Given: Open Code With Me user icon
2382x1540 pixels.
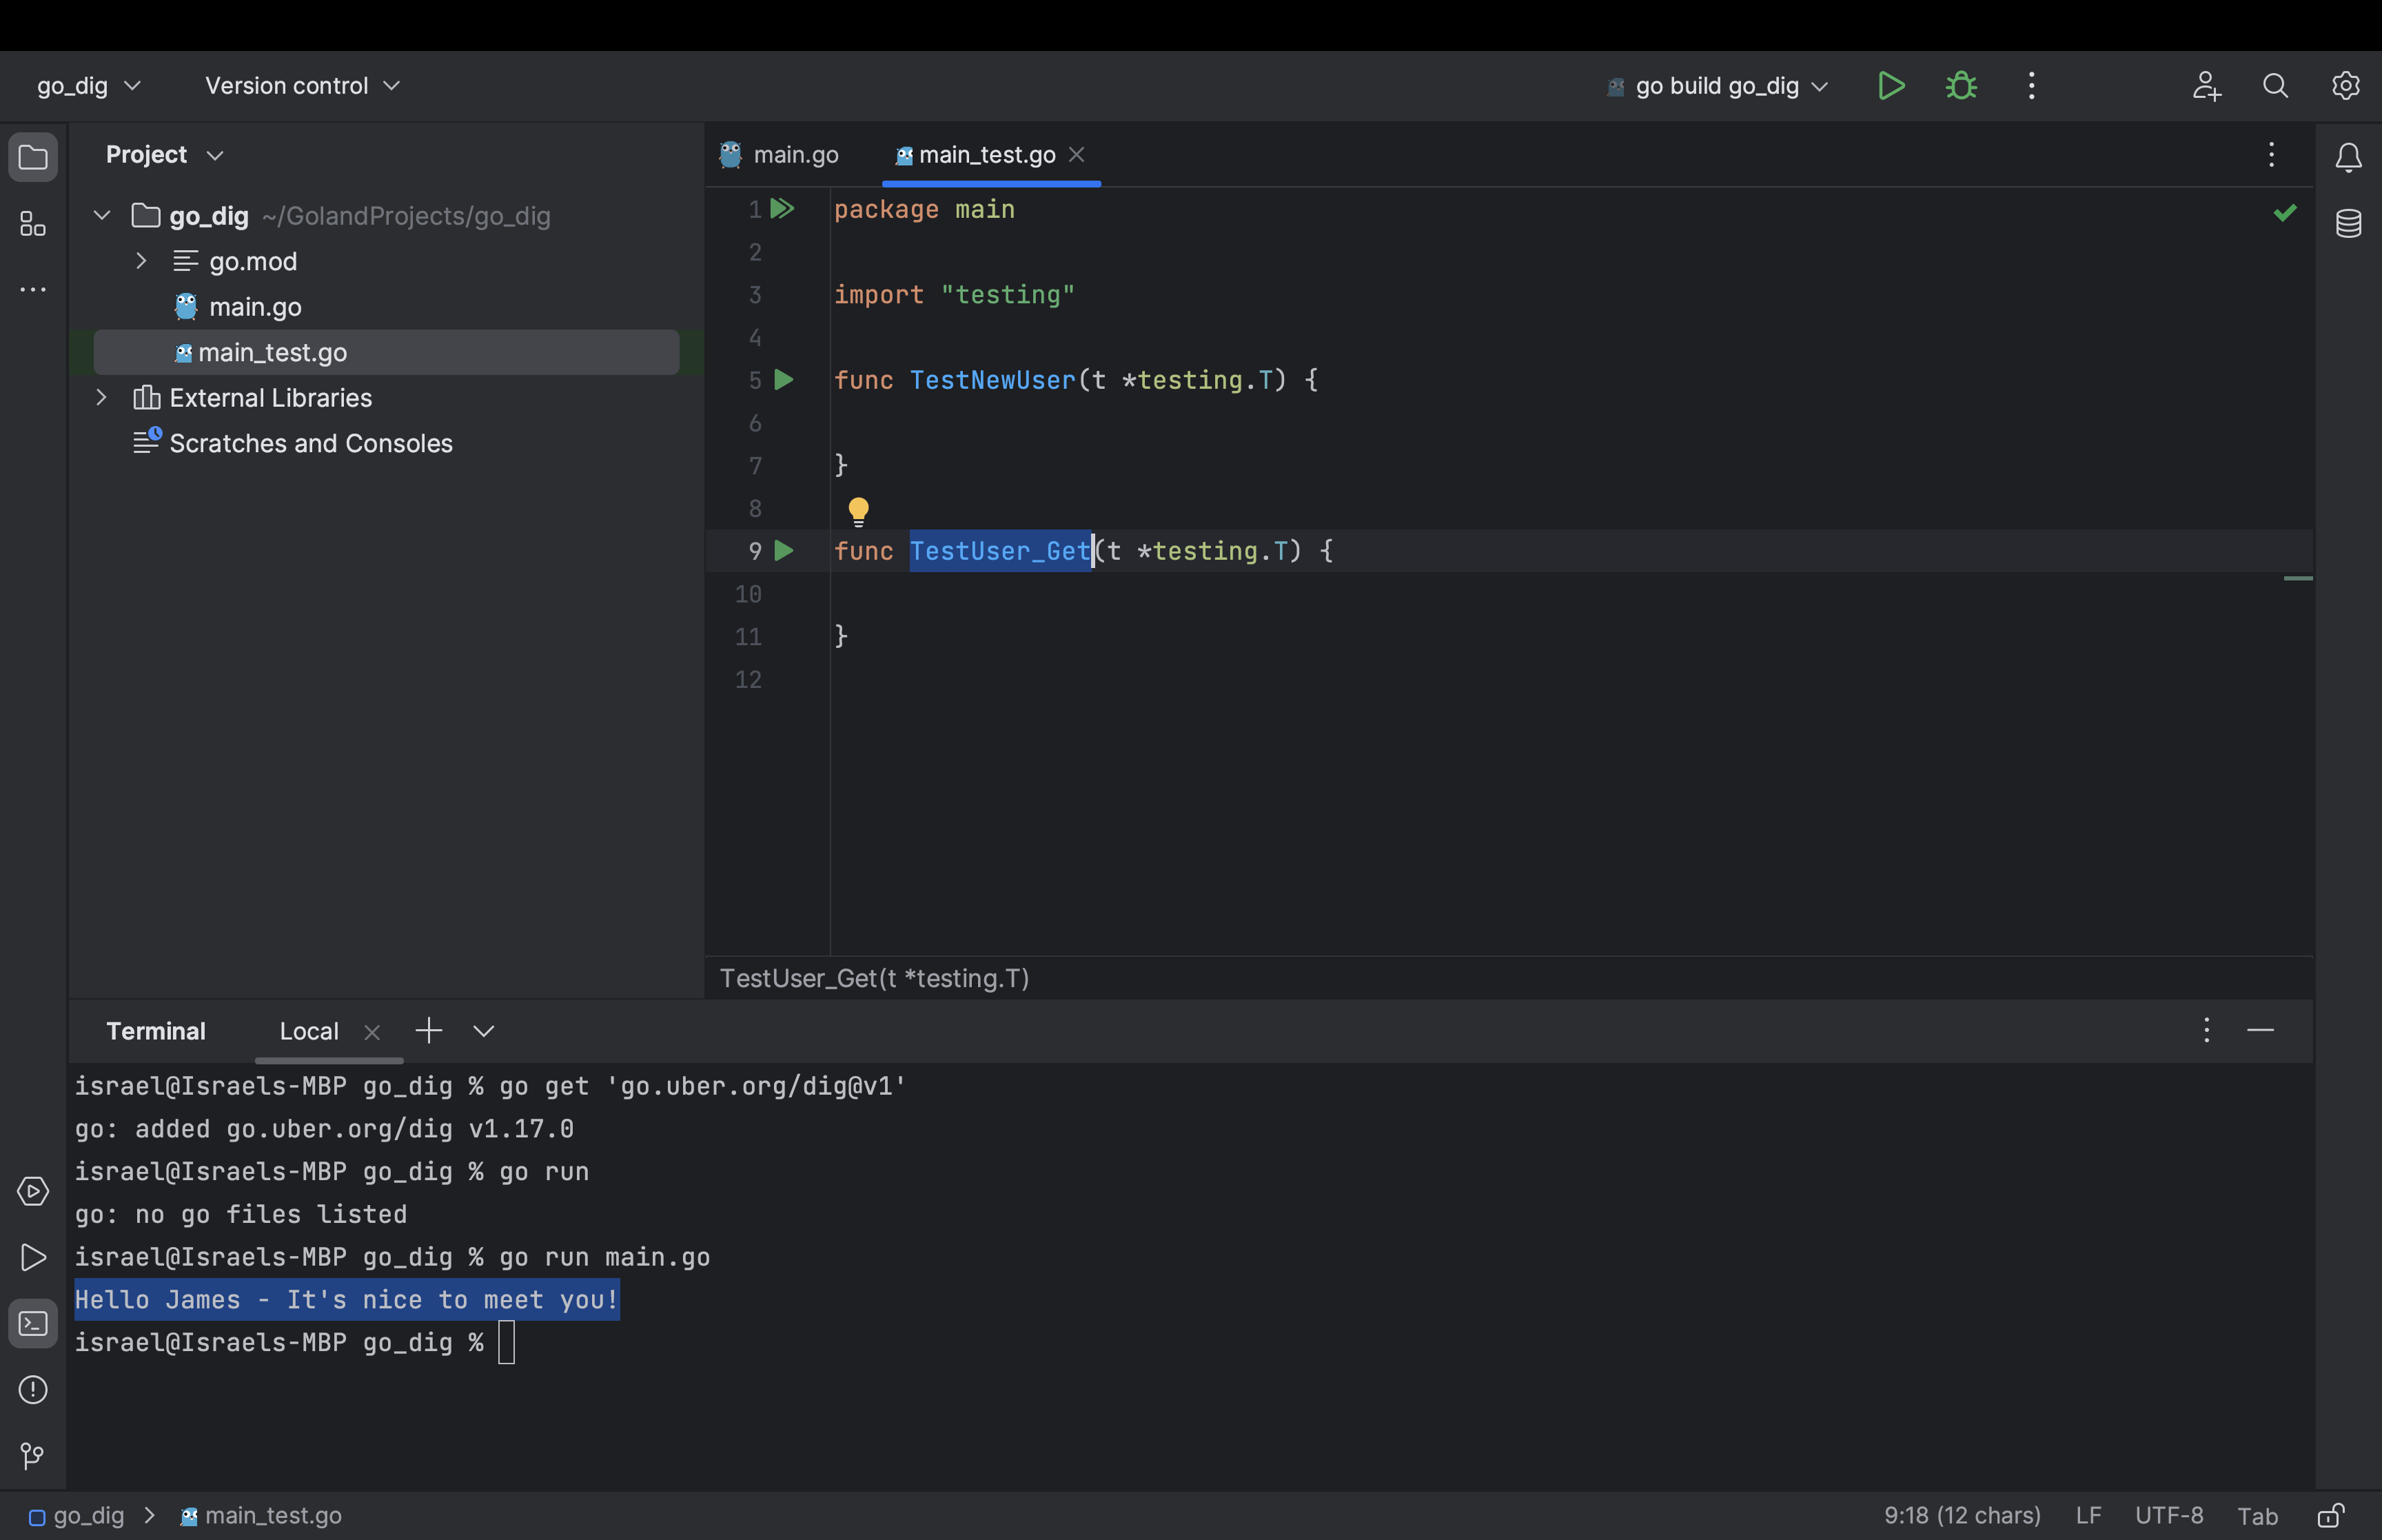Looking at the screenshot, I should pos(2207,86).
